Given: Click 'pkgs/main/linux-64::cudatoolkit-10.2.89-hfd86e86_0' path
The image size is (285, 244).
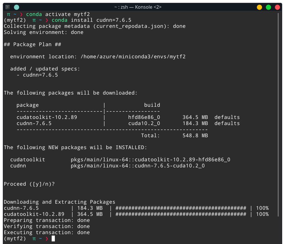Looking at the screenshot, I should coord(151,160).
